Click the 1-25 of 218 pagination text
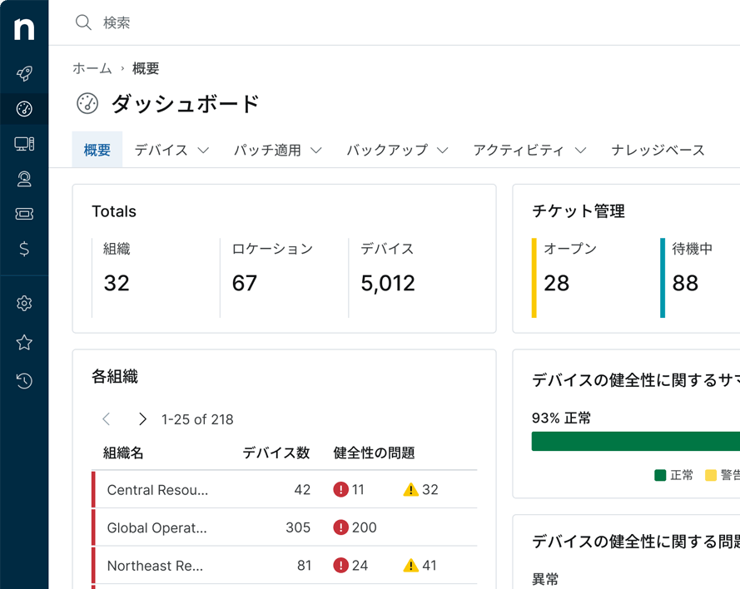Screen dimensions: 740x589 197,419
